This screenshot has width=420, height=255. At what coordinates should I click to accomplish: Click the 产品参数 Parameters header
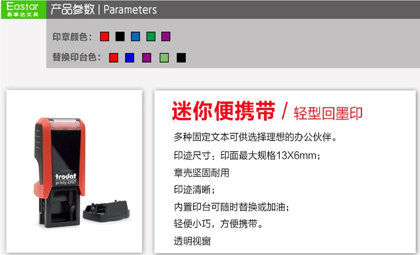point(104,10)
